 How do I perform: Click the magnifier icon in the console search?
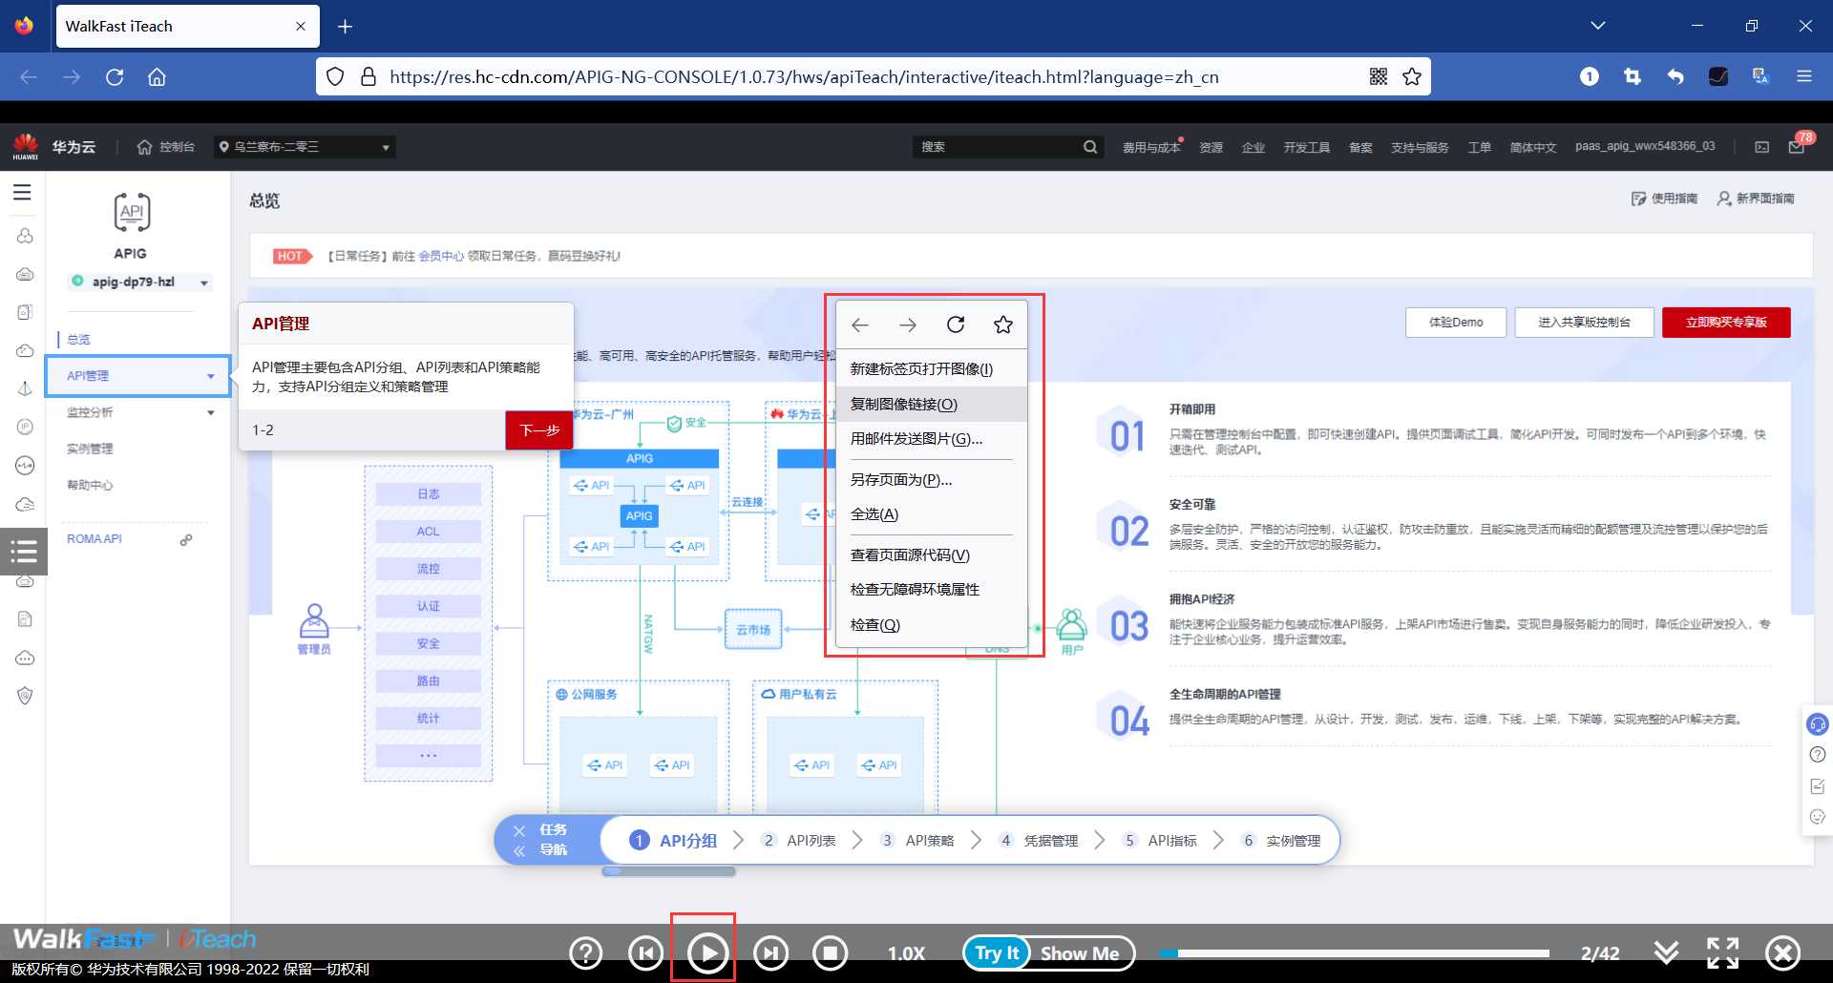point(1090,147)
